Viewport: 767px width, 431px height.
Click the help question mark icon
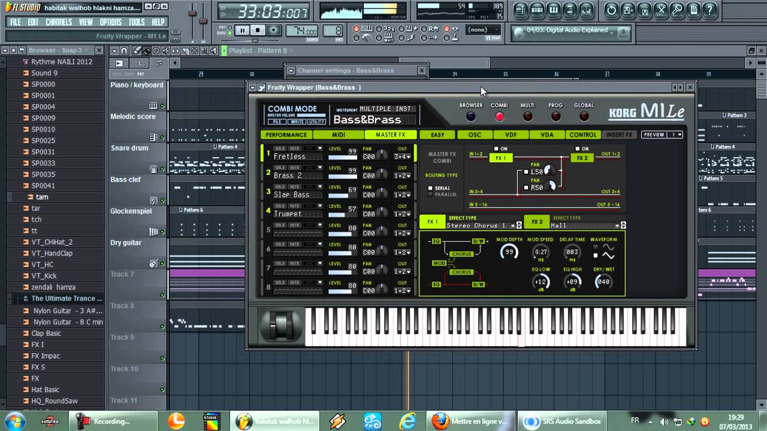pos(710,10)
